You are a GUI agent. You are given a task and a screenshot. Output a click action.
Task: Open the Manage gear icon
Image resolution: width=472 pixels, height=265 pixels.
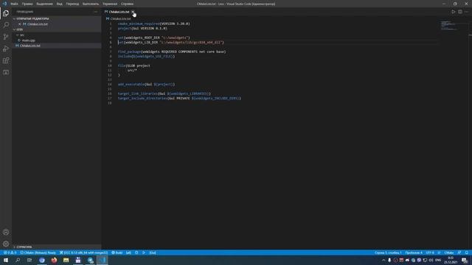(x=6, y=244)
